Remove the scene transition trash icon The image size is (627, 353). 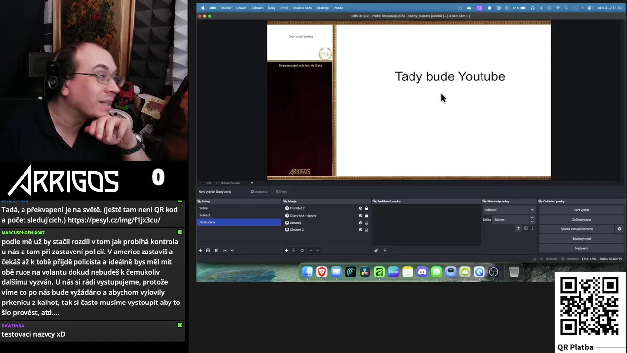[526, 228]
